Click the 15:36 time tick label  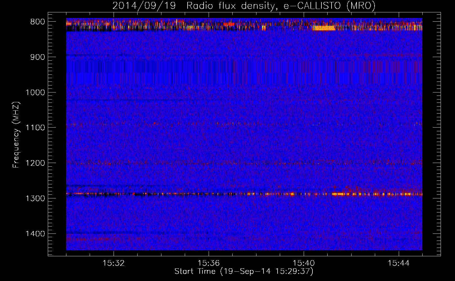click(x=209, y=263)
